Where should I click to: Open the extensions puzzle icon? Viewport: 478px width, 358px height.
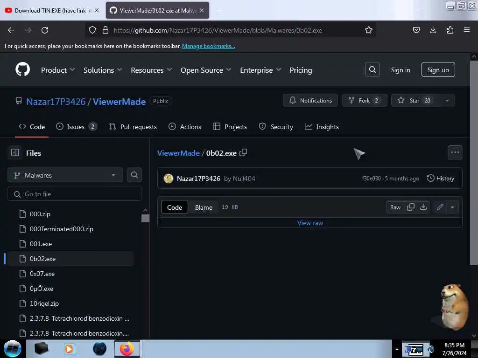[450, 30]
